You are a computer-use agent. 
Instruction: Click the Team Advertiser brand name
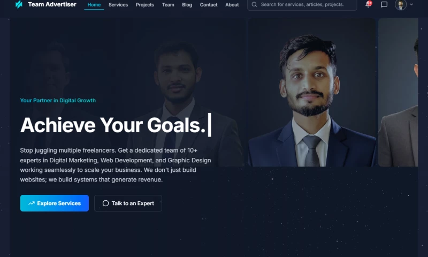click(52, 4)
